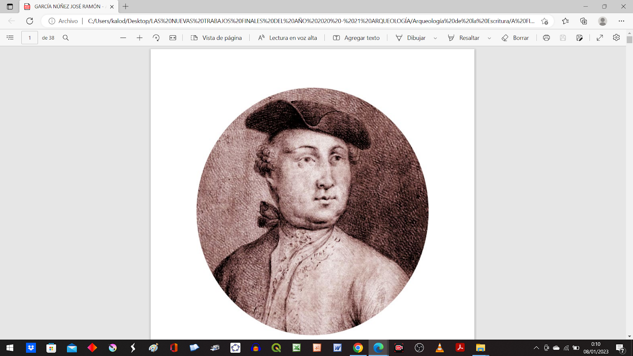Open Dropbox from the taskbar
633x356 pixels.
(31, 348)
